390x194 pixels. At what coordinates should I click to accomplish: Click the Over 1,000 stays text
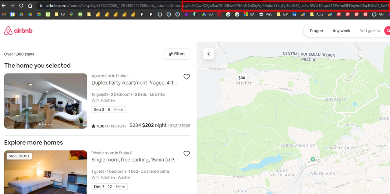pos(19,54)
